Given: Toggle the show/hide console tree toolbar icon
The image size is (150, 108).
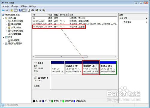Looking at the screenshot, I should (x=16, y=10).
